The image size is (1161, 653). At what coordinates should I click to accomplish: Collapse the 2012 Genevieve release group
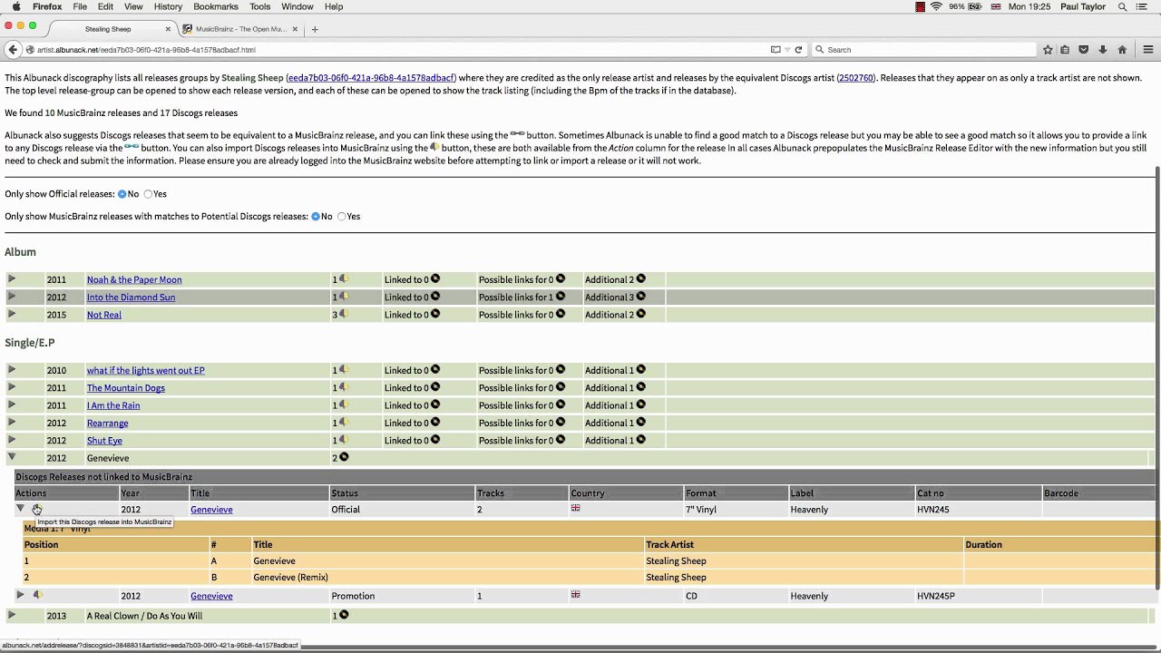point(12,457)
